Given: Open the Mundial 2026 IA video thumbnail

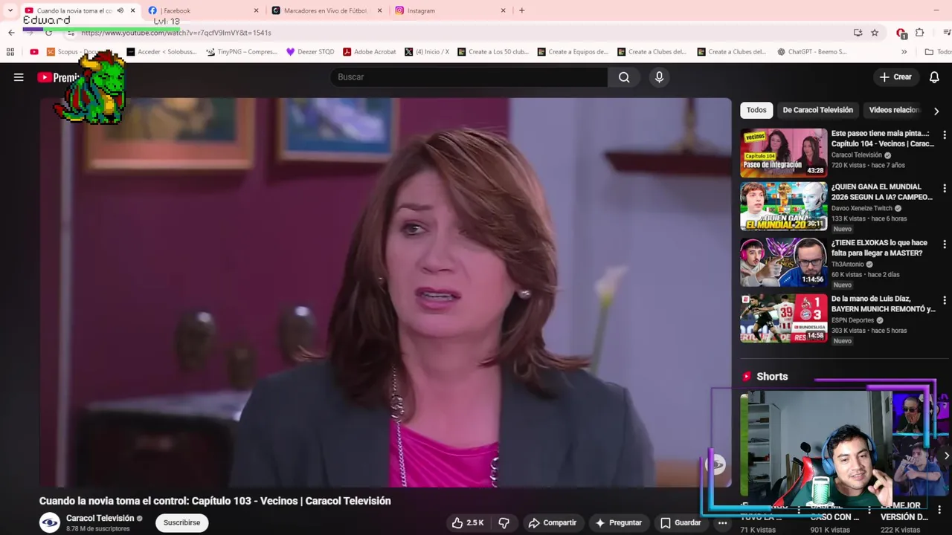Looking at the screenshot, I should (x=783, y=207).
